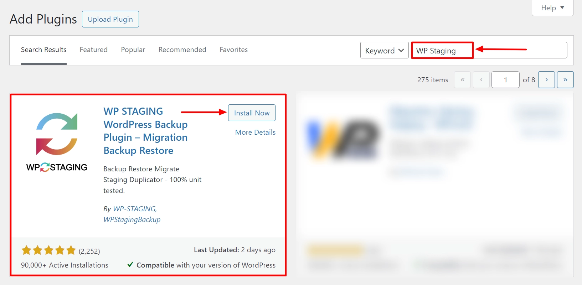Open the Popular plugins tab
Image resolution: width=582 pixels, height=285 pixels.
click(133, 50)
